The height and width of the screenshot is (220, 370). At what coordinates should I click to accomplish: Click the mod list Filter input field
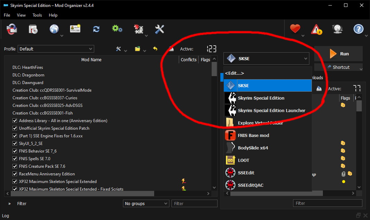coord(194,203)
